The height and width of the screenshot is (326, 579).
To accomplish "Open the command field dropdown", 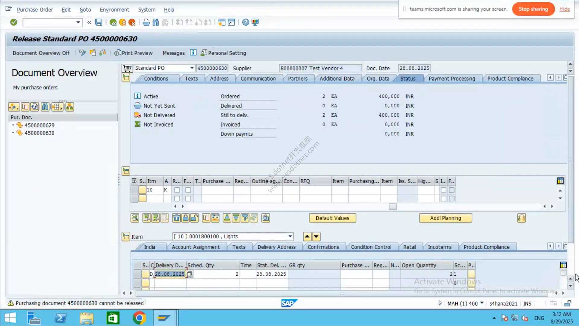I will click(78, 22).
